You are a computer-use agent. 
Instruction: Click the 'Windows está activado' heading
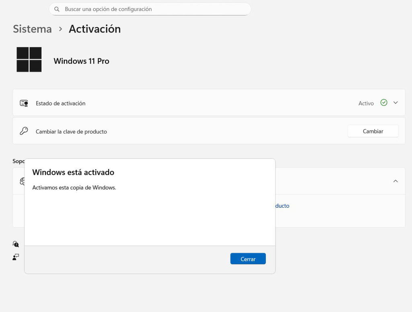click(x=73, y=172)
